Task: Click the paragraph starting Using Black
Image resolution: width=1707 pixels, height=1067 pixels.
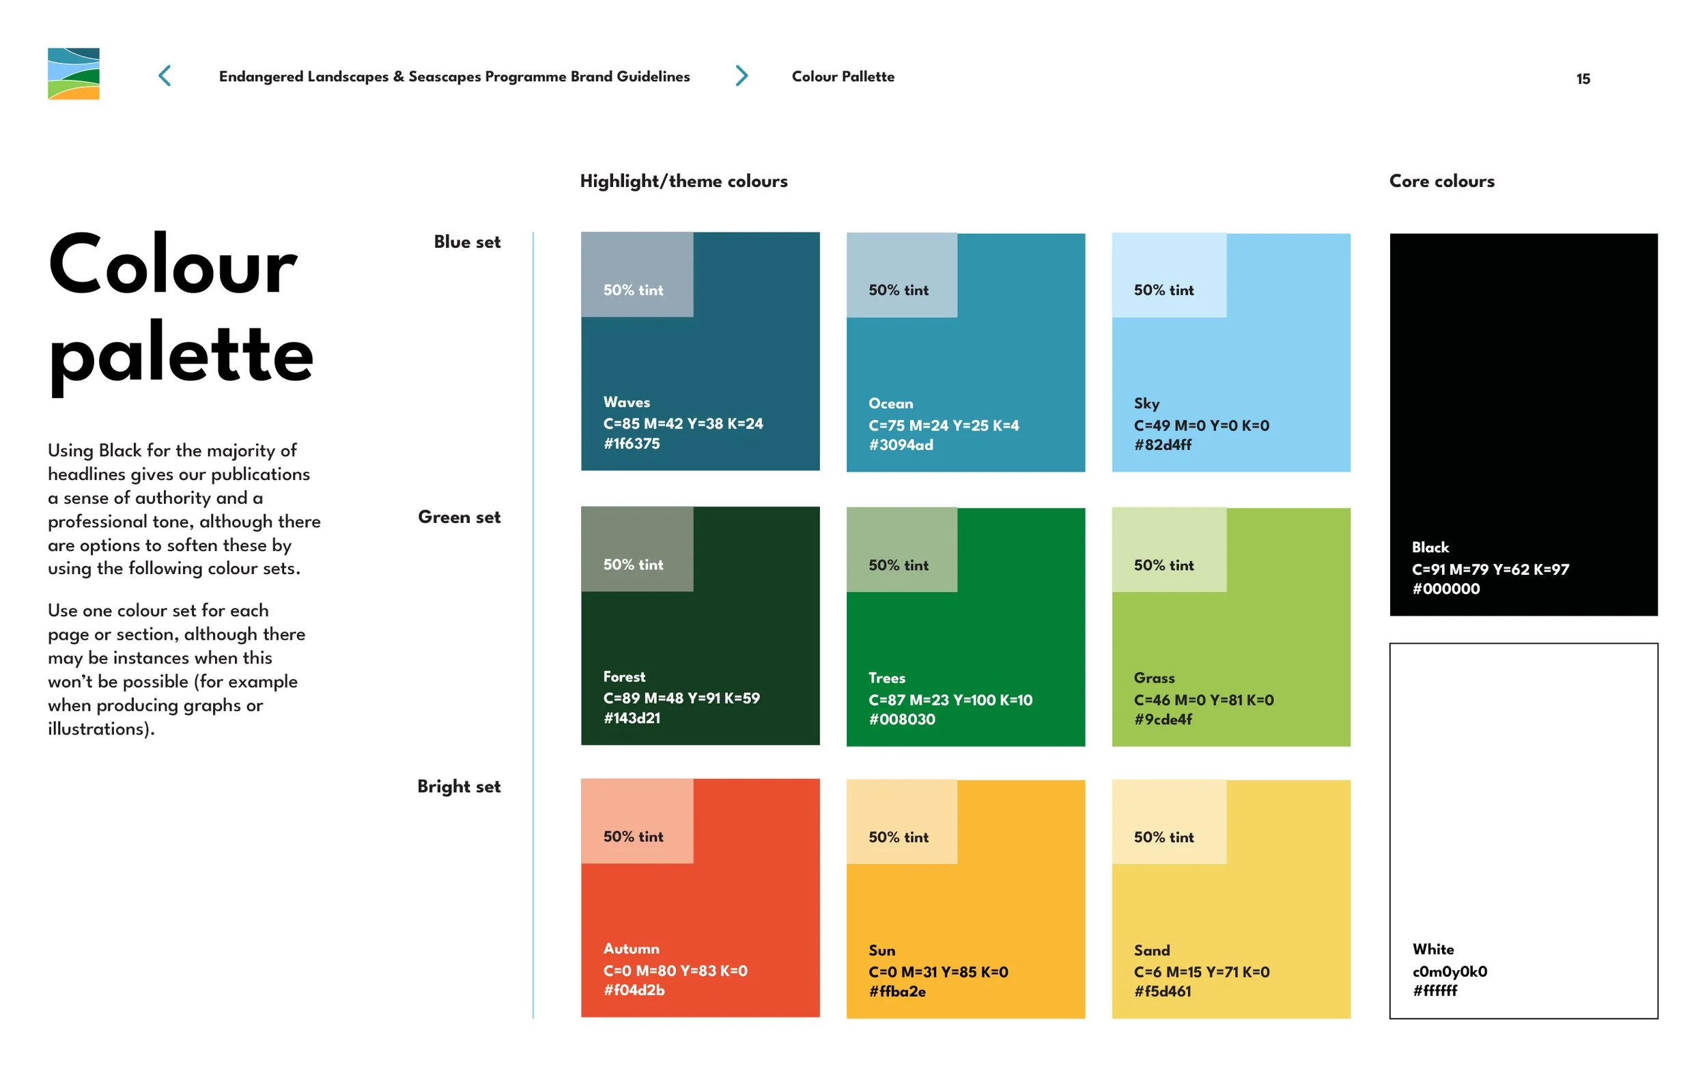Action: [184, 509]
